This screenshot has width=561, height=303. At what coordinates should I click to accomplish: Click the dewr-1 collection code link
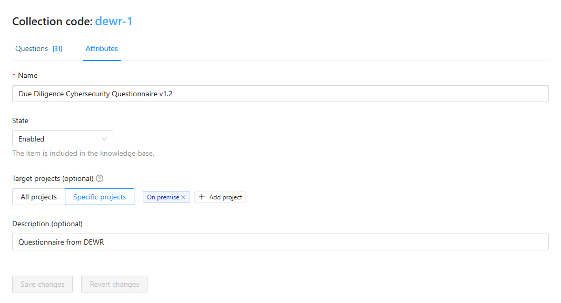click(114, 22)
